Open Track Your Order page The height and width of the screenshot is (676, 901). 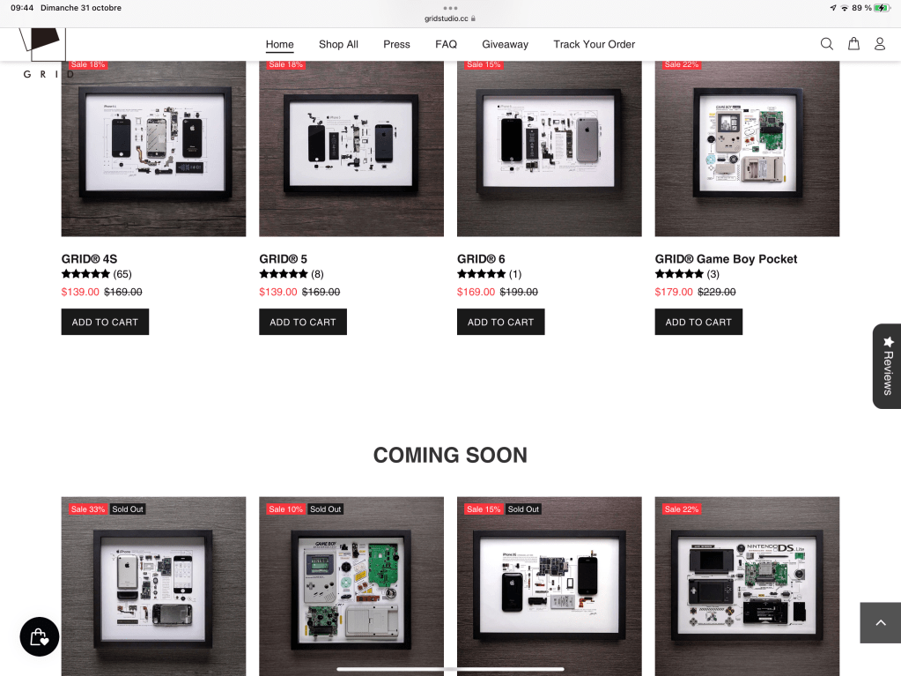click(594, 44)
